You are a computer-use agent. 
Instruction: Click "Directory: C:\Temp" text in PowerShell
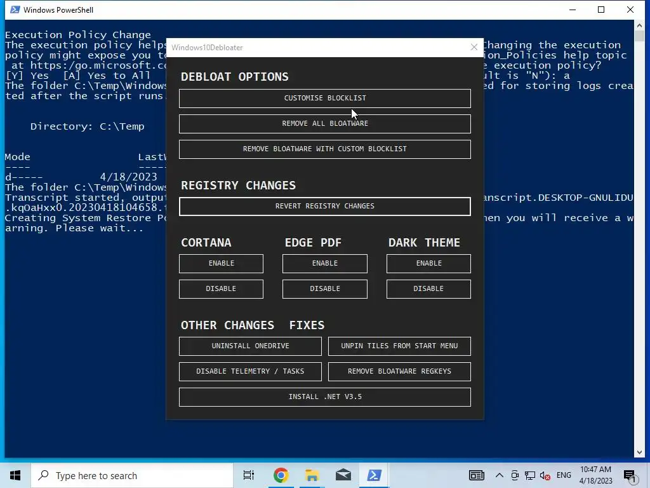click(87, 126)
